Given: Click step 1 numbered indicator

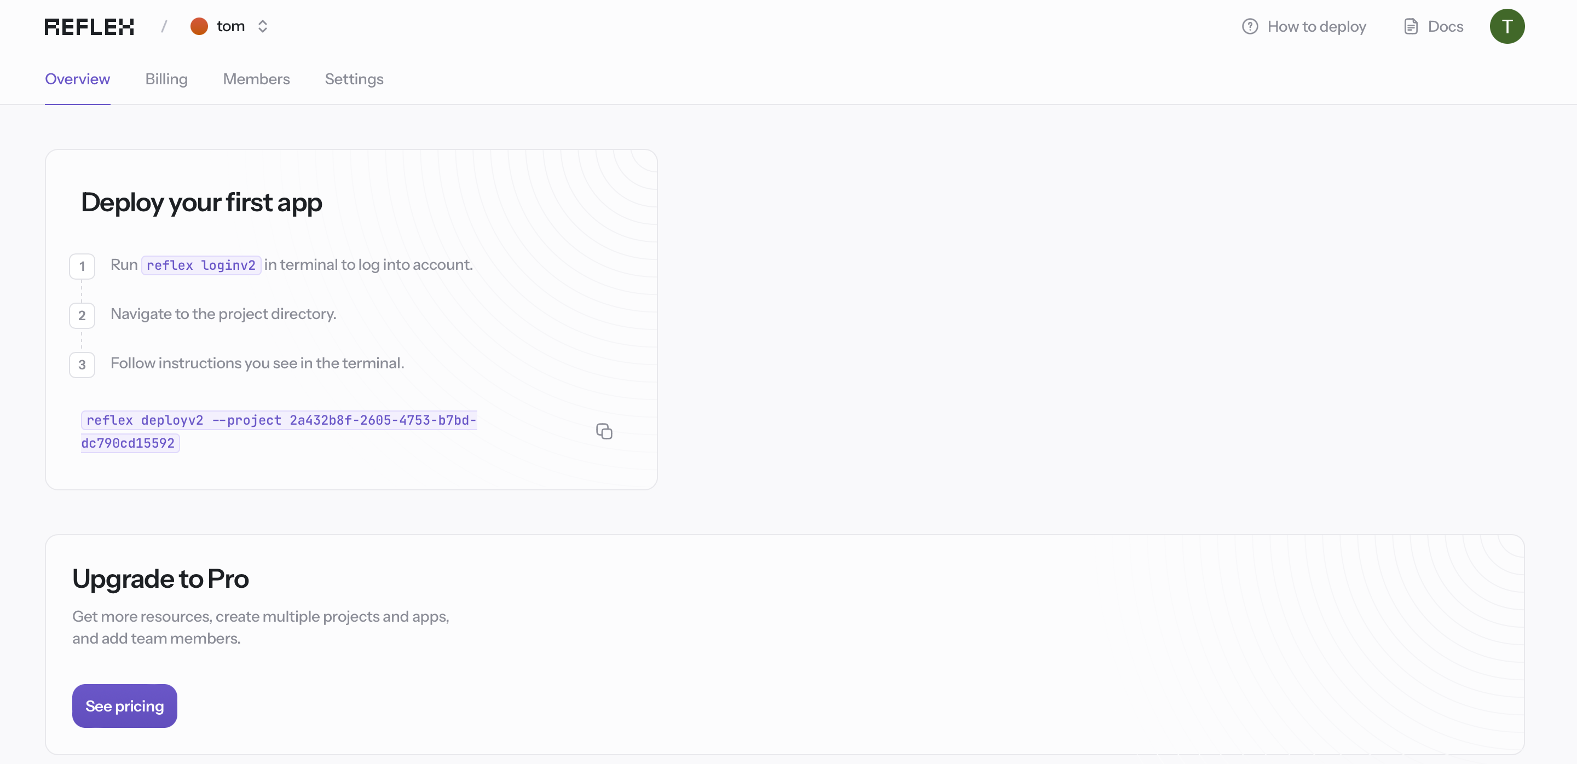Looking at the screenshot, I should pos(82,265).
